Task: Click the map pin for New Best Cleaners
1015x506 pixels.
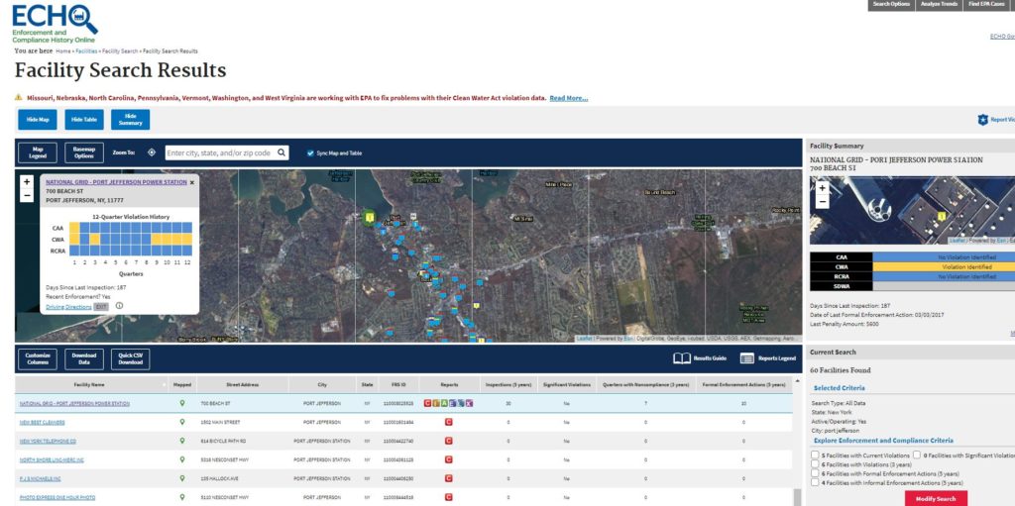Action: [182, 422]
